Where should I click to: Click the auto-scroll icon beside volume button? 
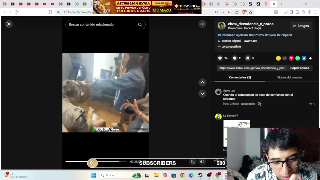click(x=193, y=162)
